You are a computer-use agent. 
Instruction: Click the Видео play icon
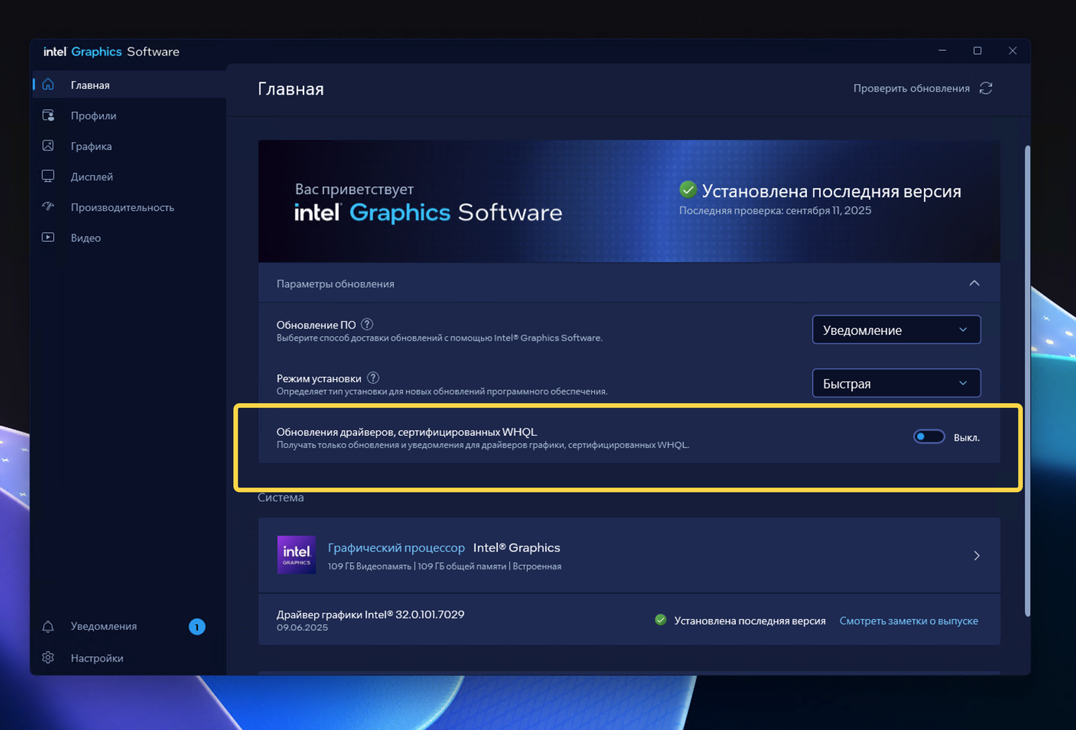48,237
